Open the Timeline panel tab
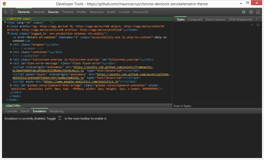The image size is (264, 160). coord(68,12)
